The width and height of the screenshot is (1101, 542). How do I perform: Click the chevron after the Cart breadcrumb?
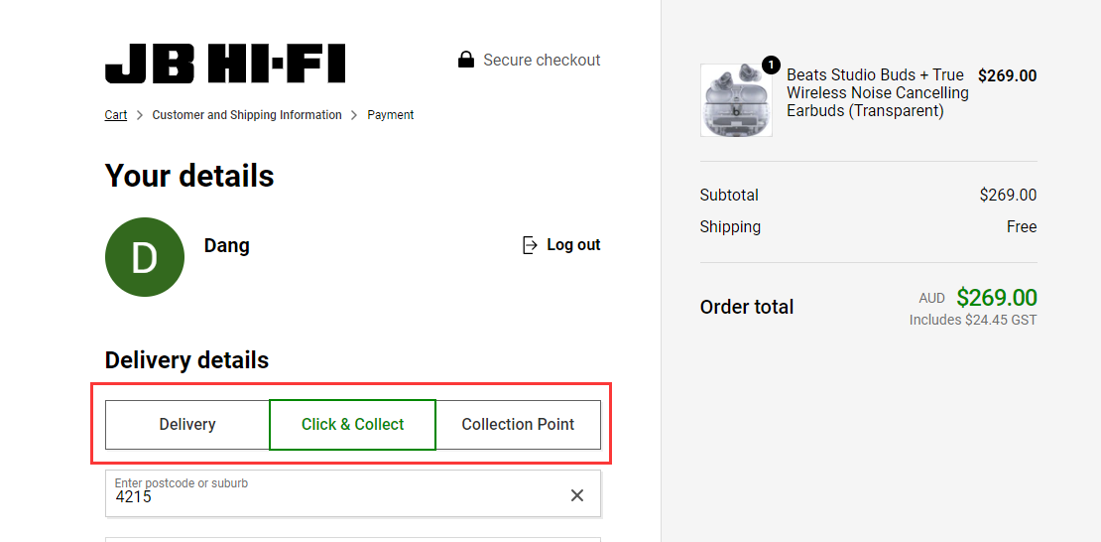(x=140, y=115)
